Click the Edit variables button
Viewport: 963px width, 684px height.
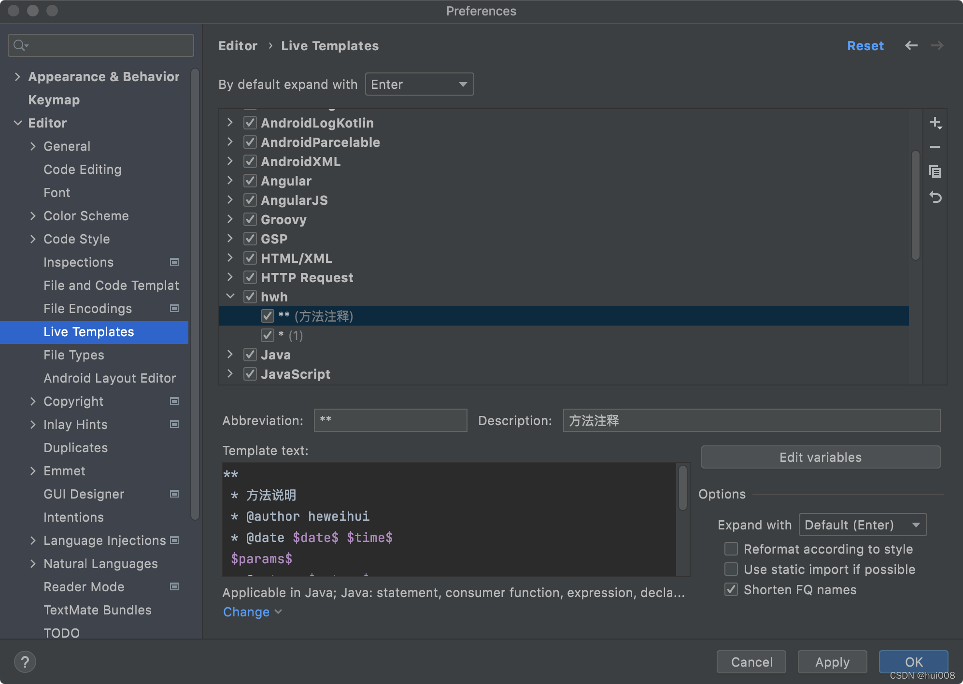821,457
